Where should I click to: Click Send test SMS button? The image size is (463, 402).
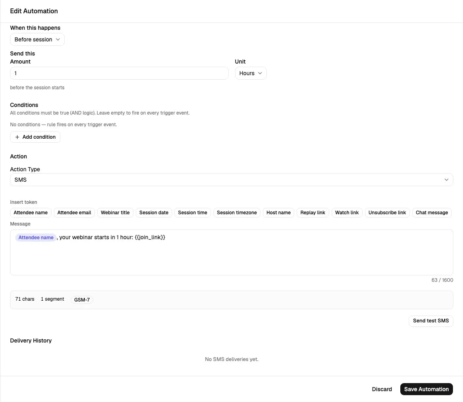[x=431, y=321]
